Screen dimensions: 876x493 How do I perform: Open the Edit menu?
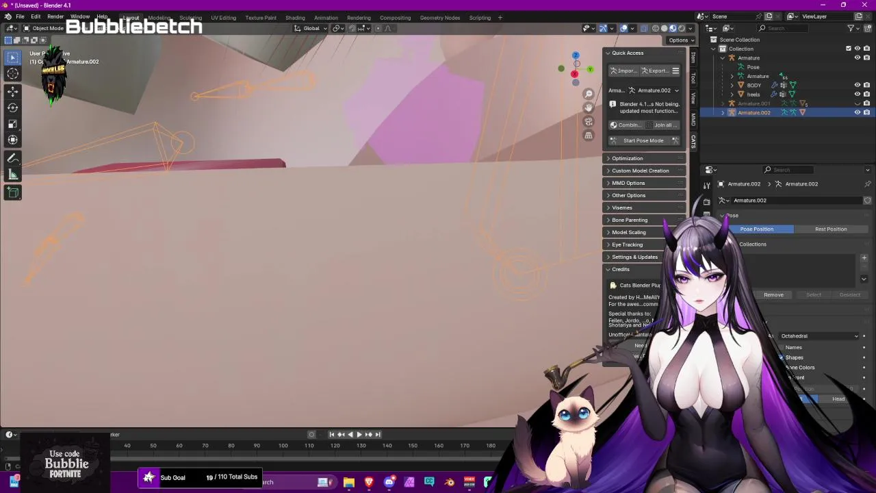[x=36, y=16]
